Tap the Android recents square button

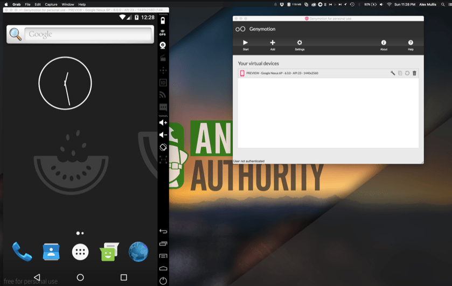coord(124,277)
